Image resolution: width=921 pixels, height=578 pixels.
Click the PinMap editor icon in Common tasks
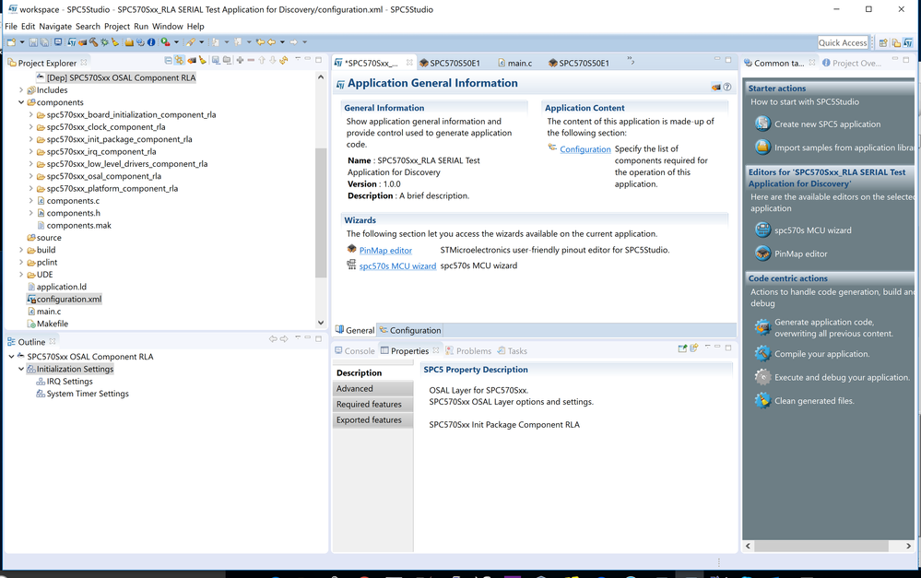tap(762, 254)
